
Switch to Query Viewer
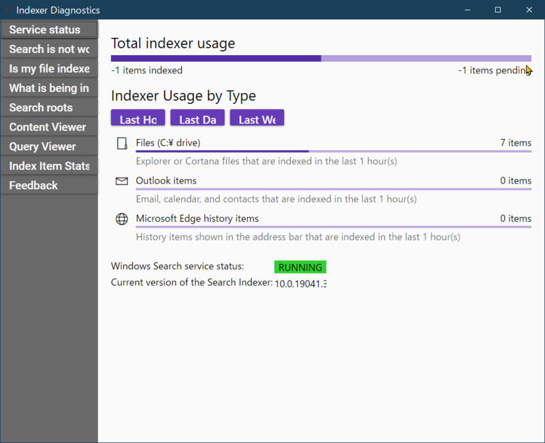49,146
